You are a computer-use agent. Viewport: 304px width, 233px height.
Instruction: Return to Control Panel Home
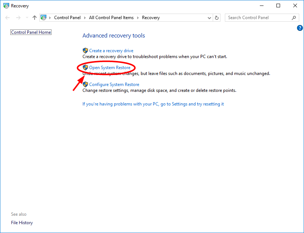31,32
